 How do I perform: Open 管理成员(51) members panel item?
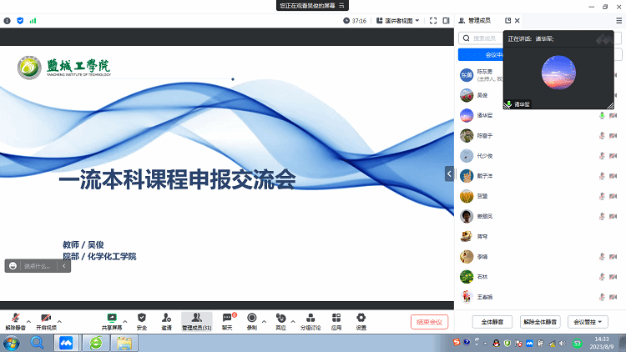coord(196,318)
